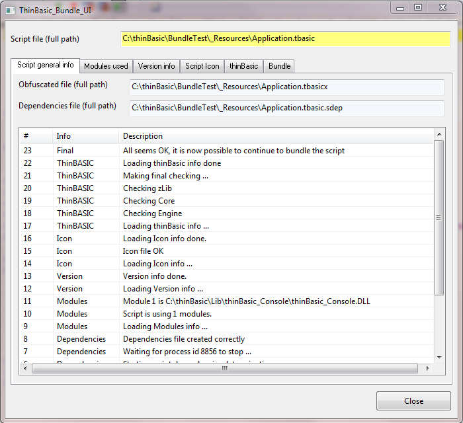Screen dimensions: 463x423
Task: Switch to the Bundle tab
Action: pyautogui.click(x=279, y=66)
